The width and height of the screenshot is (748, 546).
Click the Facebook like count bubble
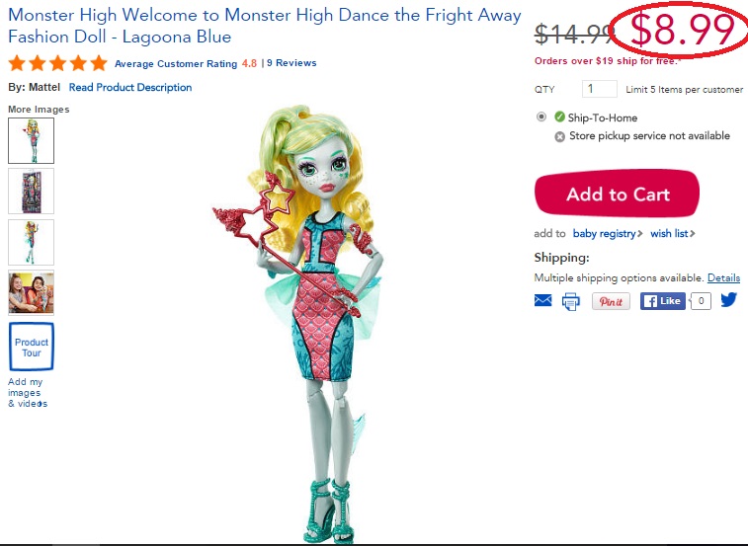701,301
